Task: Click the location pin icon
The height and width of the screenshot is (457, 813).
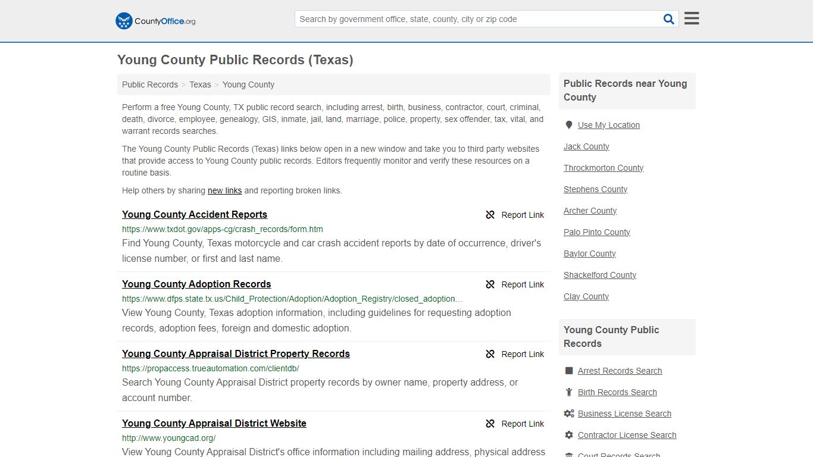Action: point(569,125)
